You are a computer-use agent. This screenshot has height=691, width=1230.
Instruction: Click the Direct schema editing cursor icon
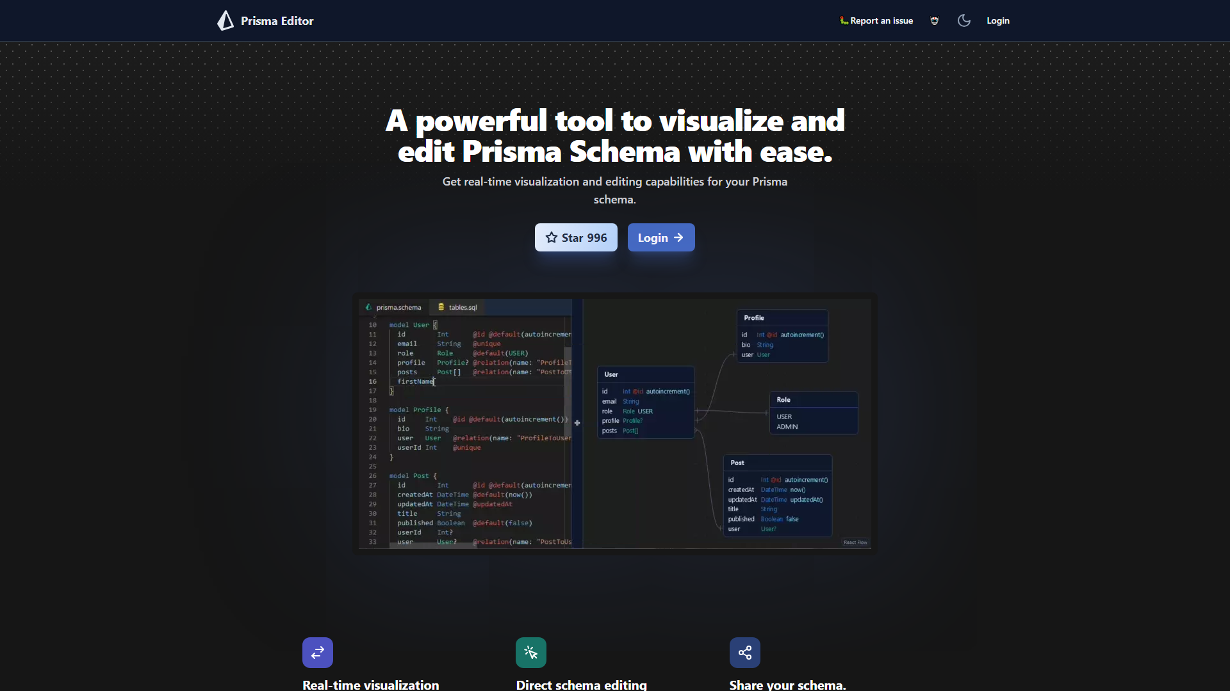[531, 653]
